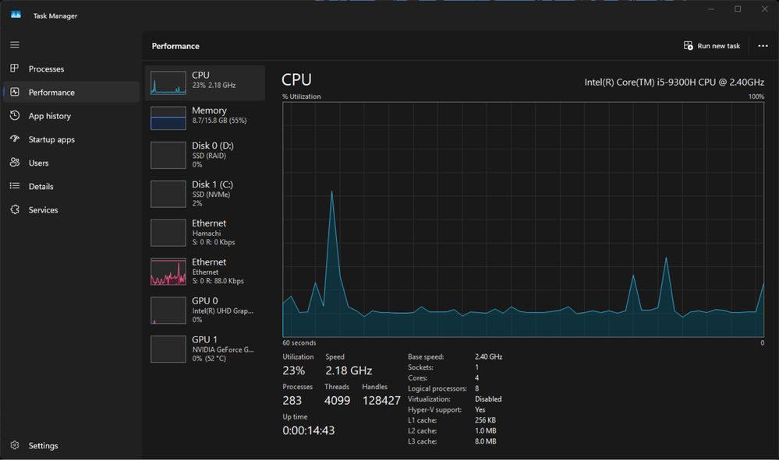Open the App history page
Image resolution: width=779 pixels, height=460 pixels.
point(71,116)
